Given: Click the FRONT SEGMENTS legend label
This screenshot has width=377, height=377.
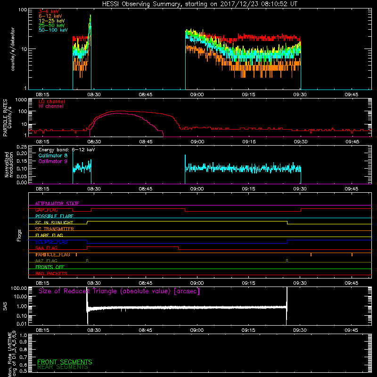Looking at the screenshot, I should click(65, 362).
